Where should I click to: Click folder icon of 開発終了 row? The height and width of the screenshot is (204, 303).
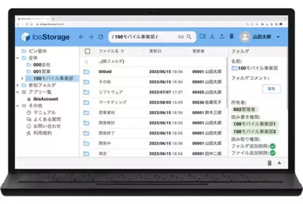(86, 133)
